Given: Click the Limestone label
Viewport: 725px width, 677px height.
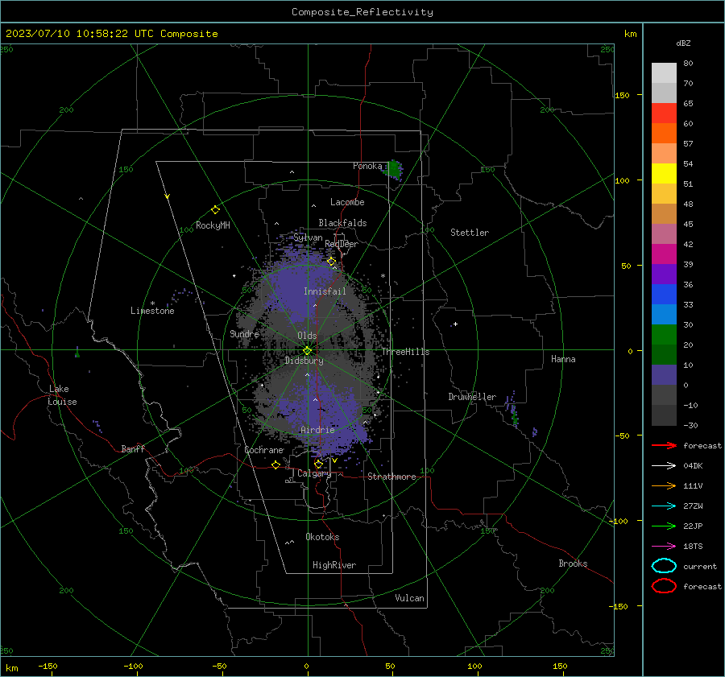Looking at the screenshot, I should point(152,311).
